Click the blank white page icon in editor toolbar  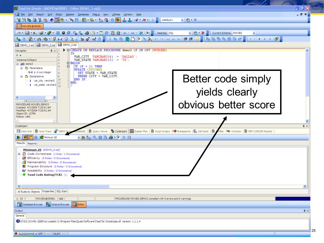tap(133, 39)
